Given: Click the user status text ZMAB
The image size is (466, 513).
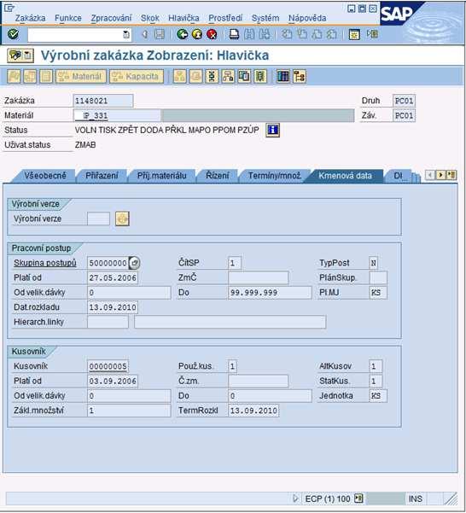Looking at the screenshot, I should tap(85, 144).
